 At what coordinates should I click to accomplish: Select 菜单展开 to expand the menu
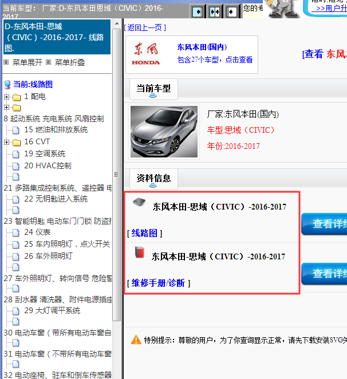27,62
